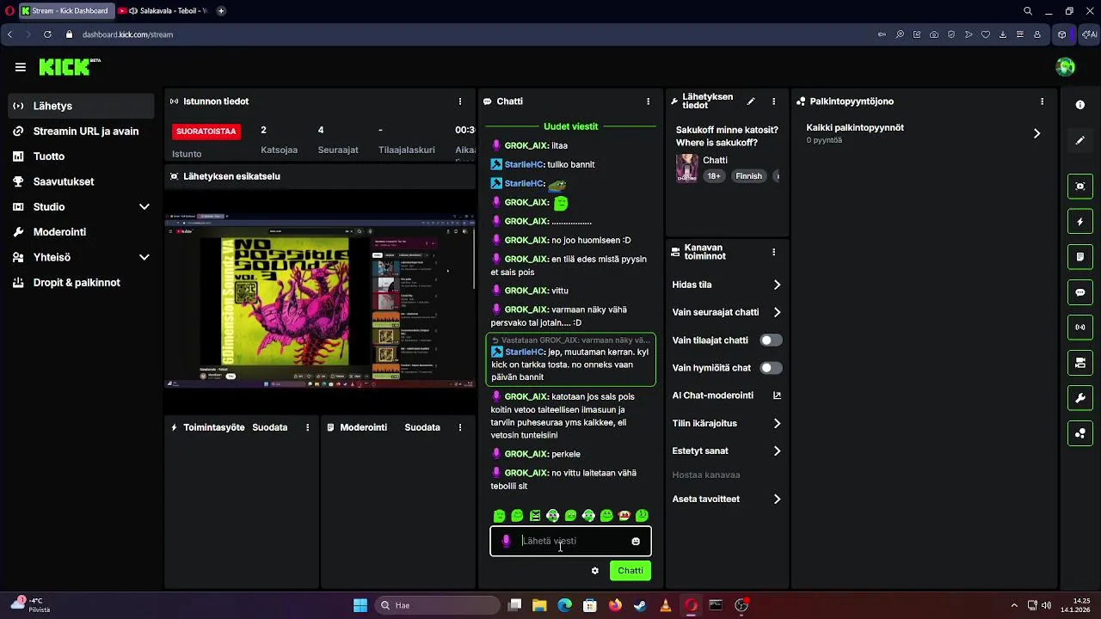Toggle Vain hymiöitä chat switch

point(772,368)
